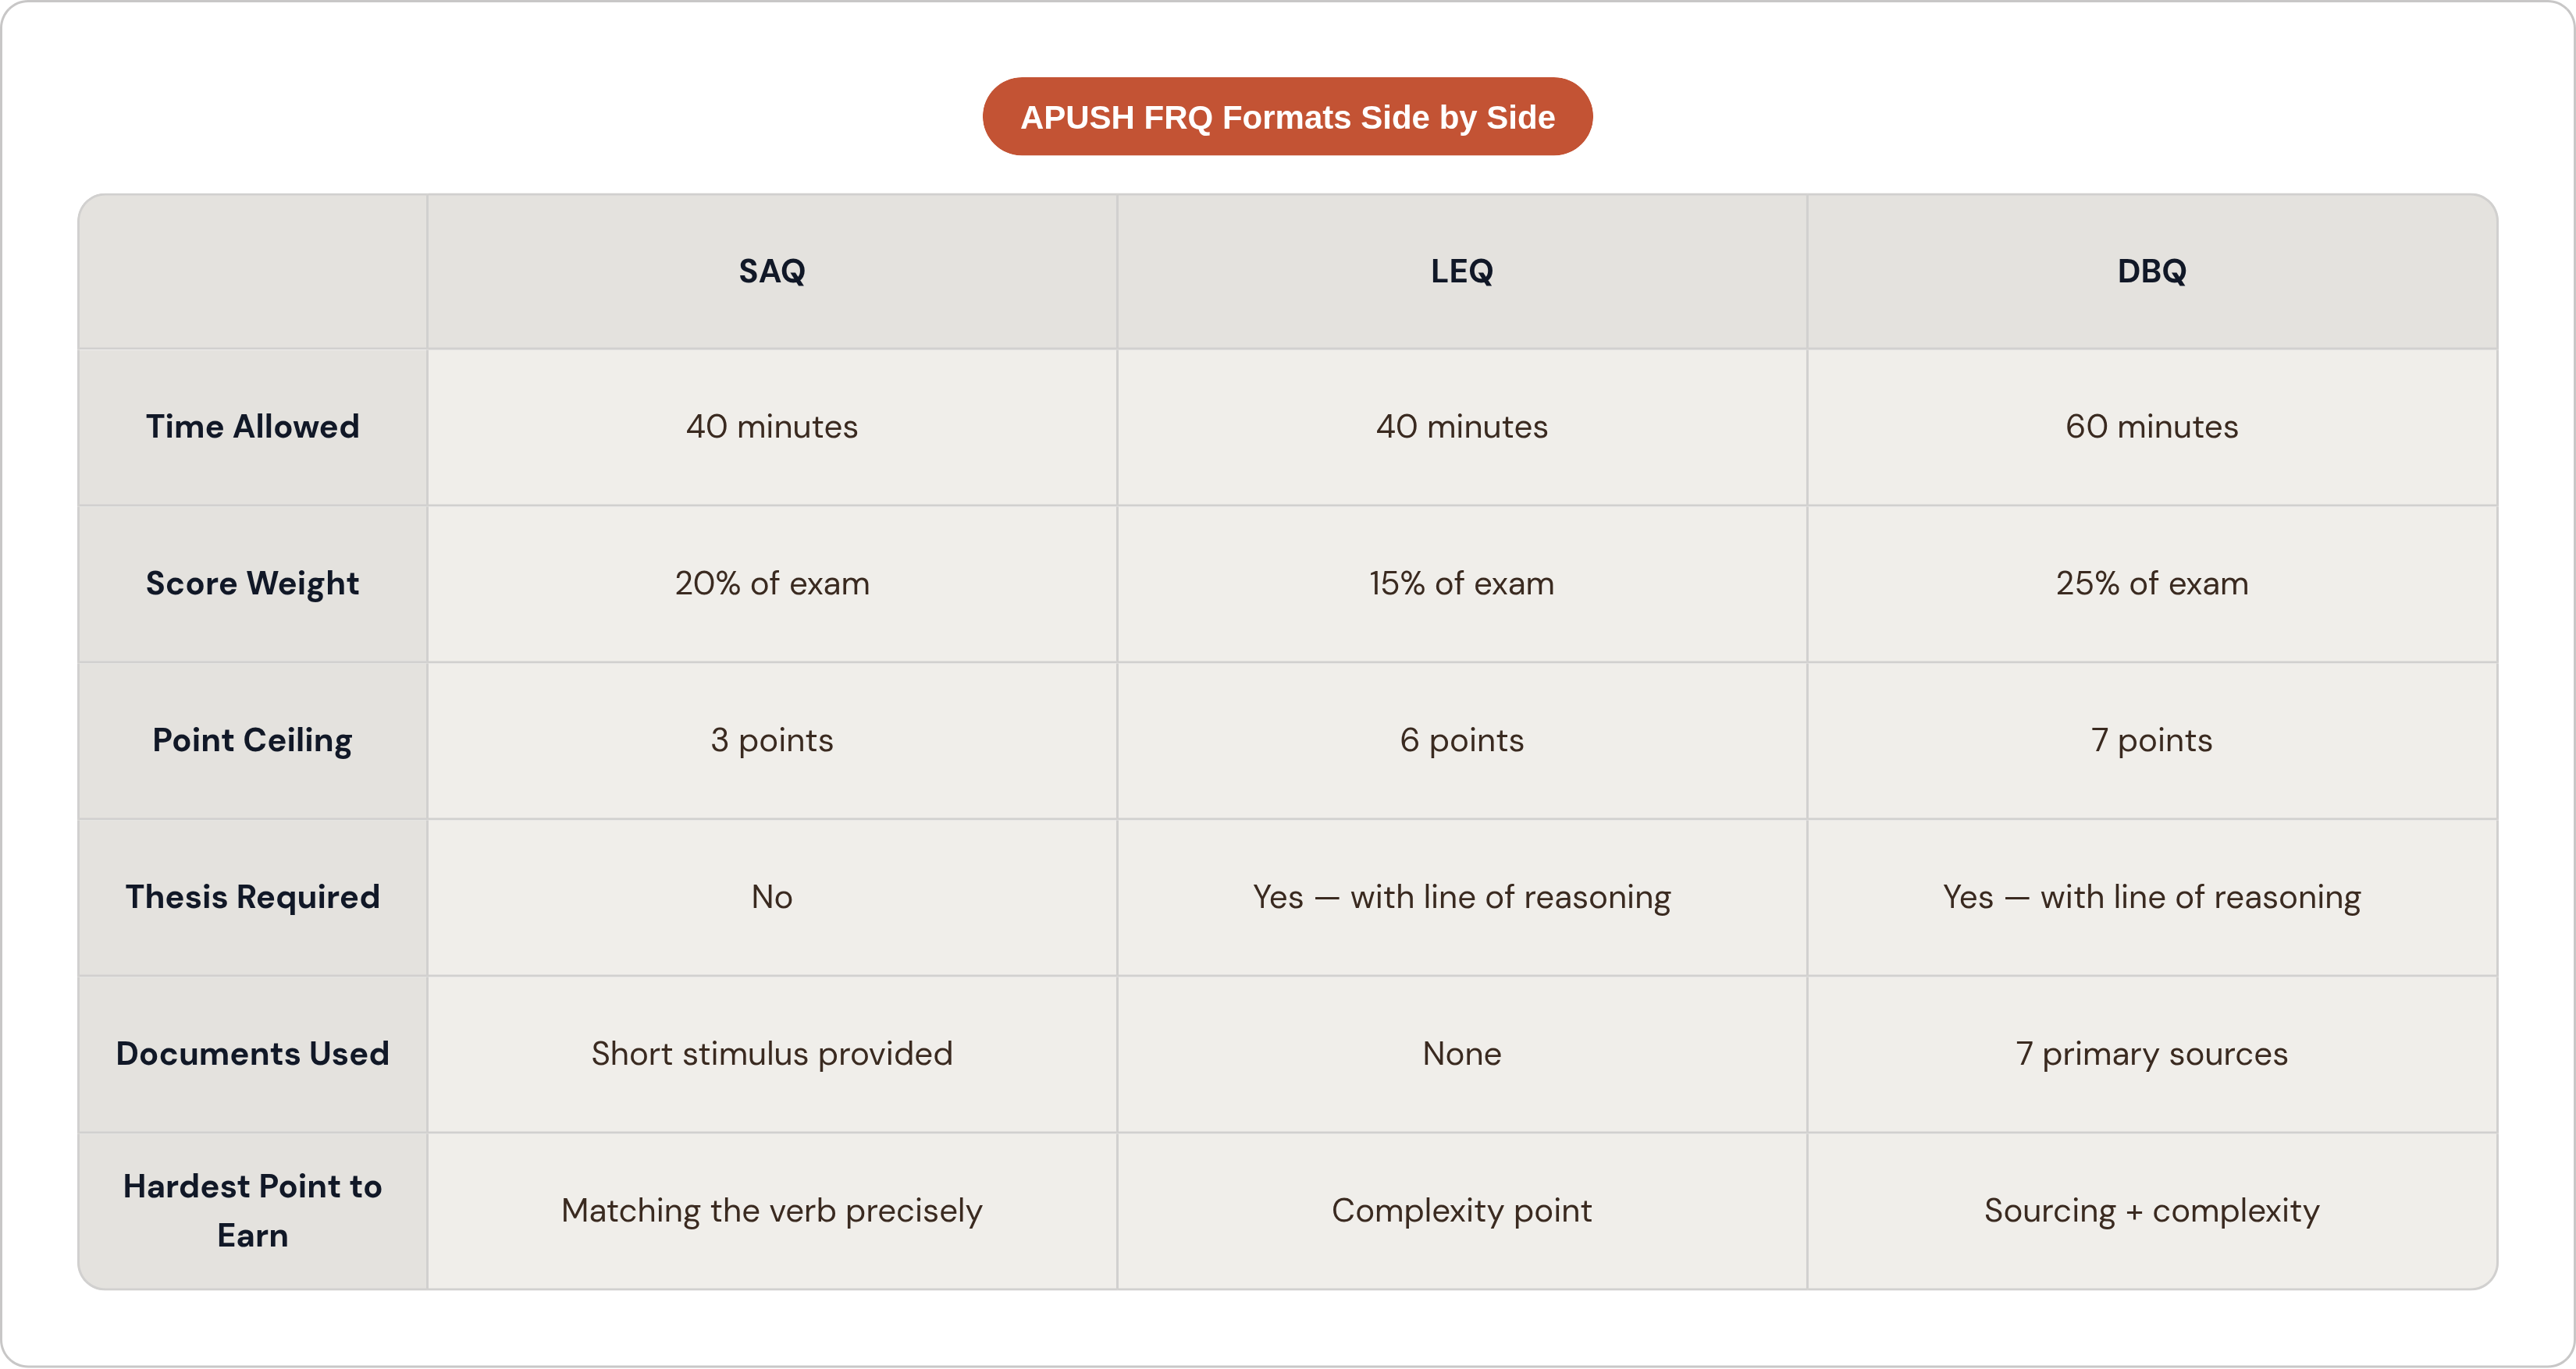The image size is (2576, 1369).
Task: Click the 7 primary sources cell
Action: pyautogui.click(x=2152, y=1054)
